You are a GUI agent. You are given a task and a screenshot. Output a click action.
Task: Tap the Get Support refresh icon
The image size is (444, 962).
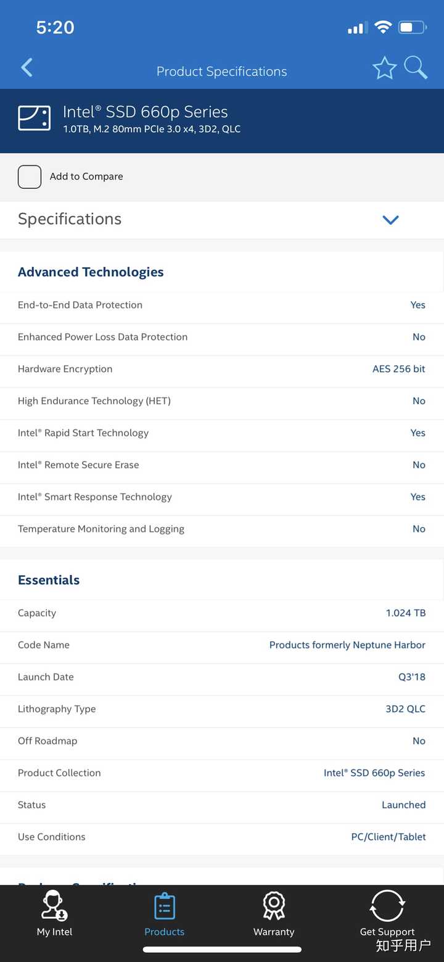click(387, 906)
